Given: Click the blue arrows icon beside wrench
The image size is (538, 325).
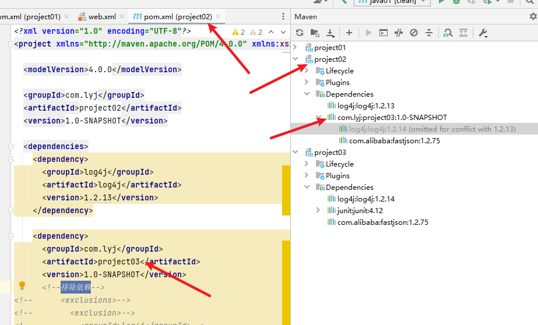Looking at the screenshot, I should coord(463,33).
